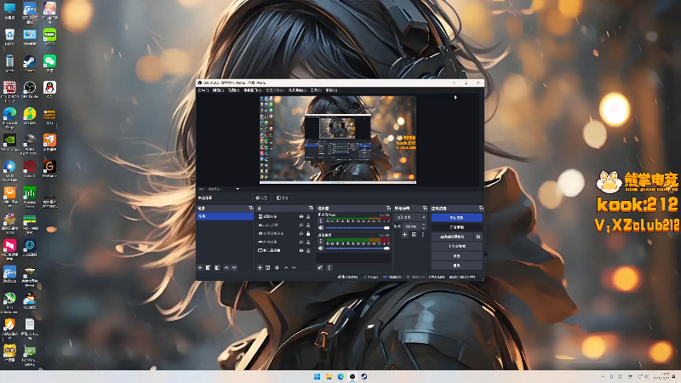Click the Exit button in Controls
681x383 pixels.
tap(456, 266)
